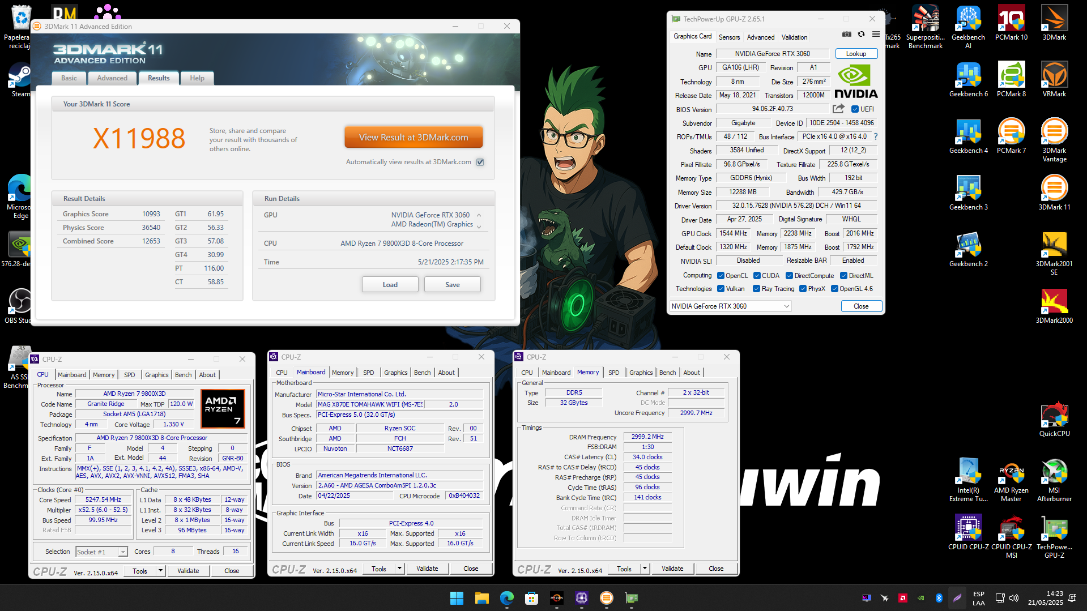Click Close button in GPU-Z

[x=861, y=306]
